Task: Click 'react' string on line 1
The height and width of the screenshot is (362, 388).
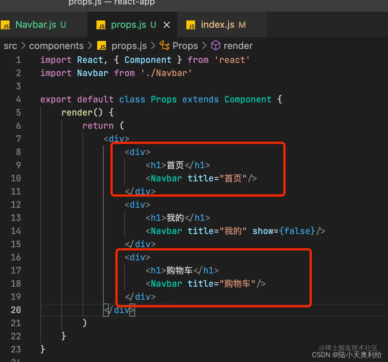Action: pyautogui.click(x=232, y=60)
